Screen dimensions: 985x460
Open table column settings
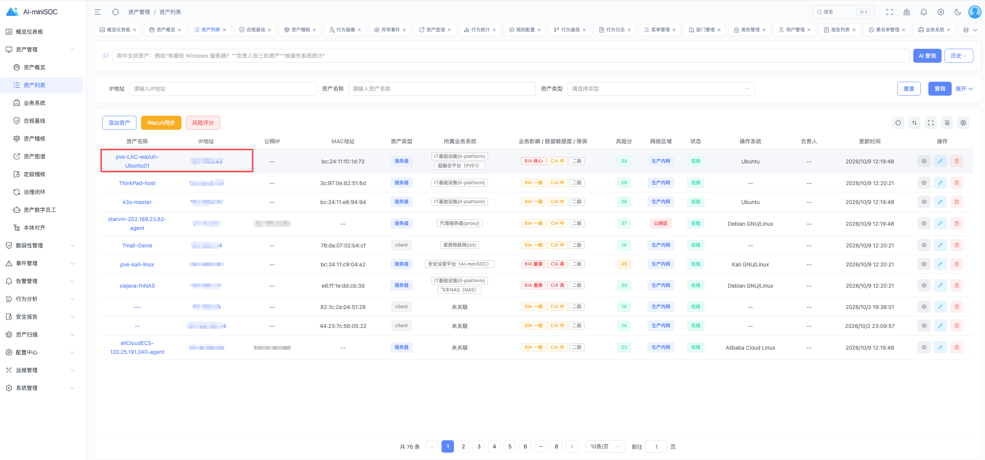click(963, 123)
